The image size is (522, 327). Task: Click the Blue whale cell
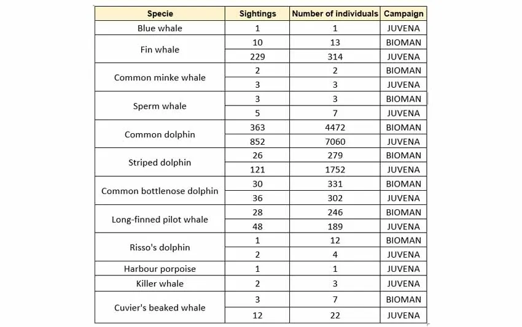click(x=160, y=28)
